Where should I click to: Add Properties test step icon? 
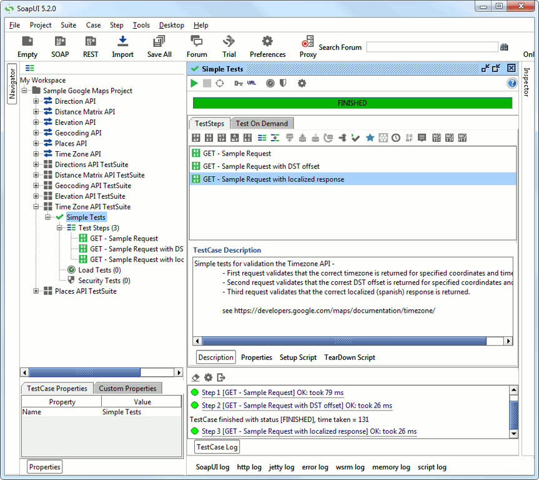[262, 138]
